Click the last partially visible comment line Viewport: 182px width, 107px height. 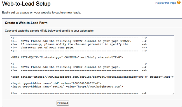point(79,93)
